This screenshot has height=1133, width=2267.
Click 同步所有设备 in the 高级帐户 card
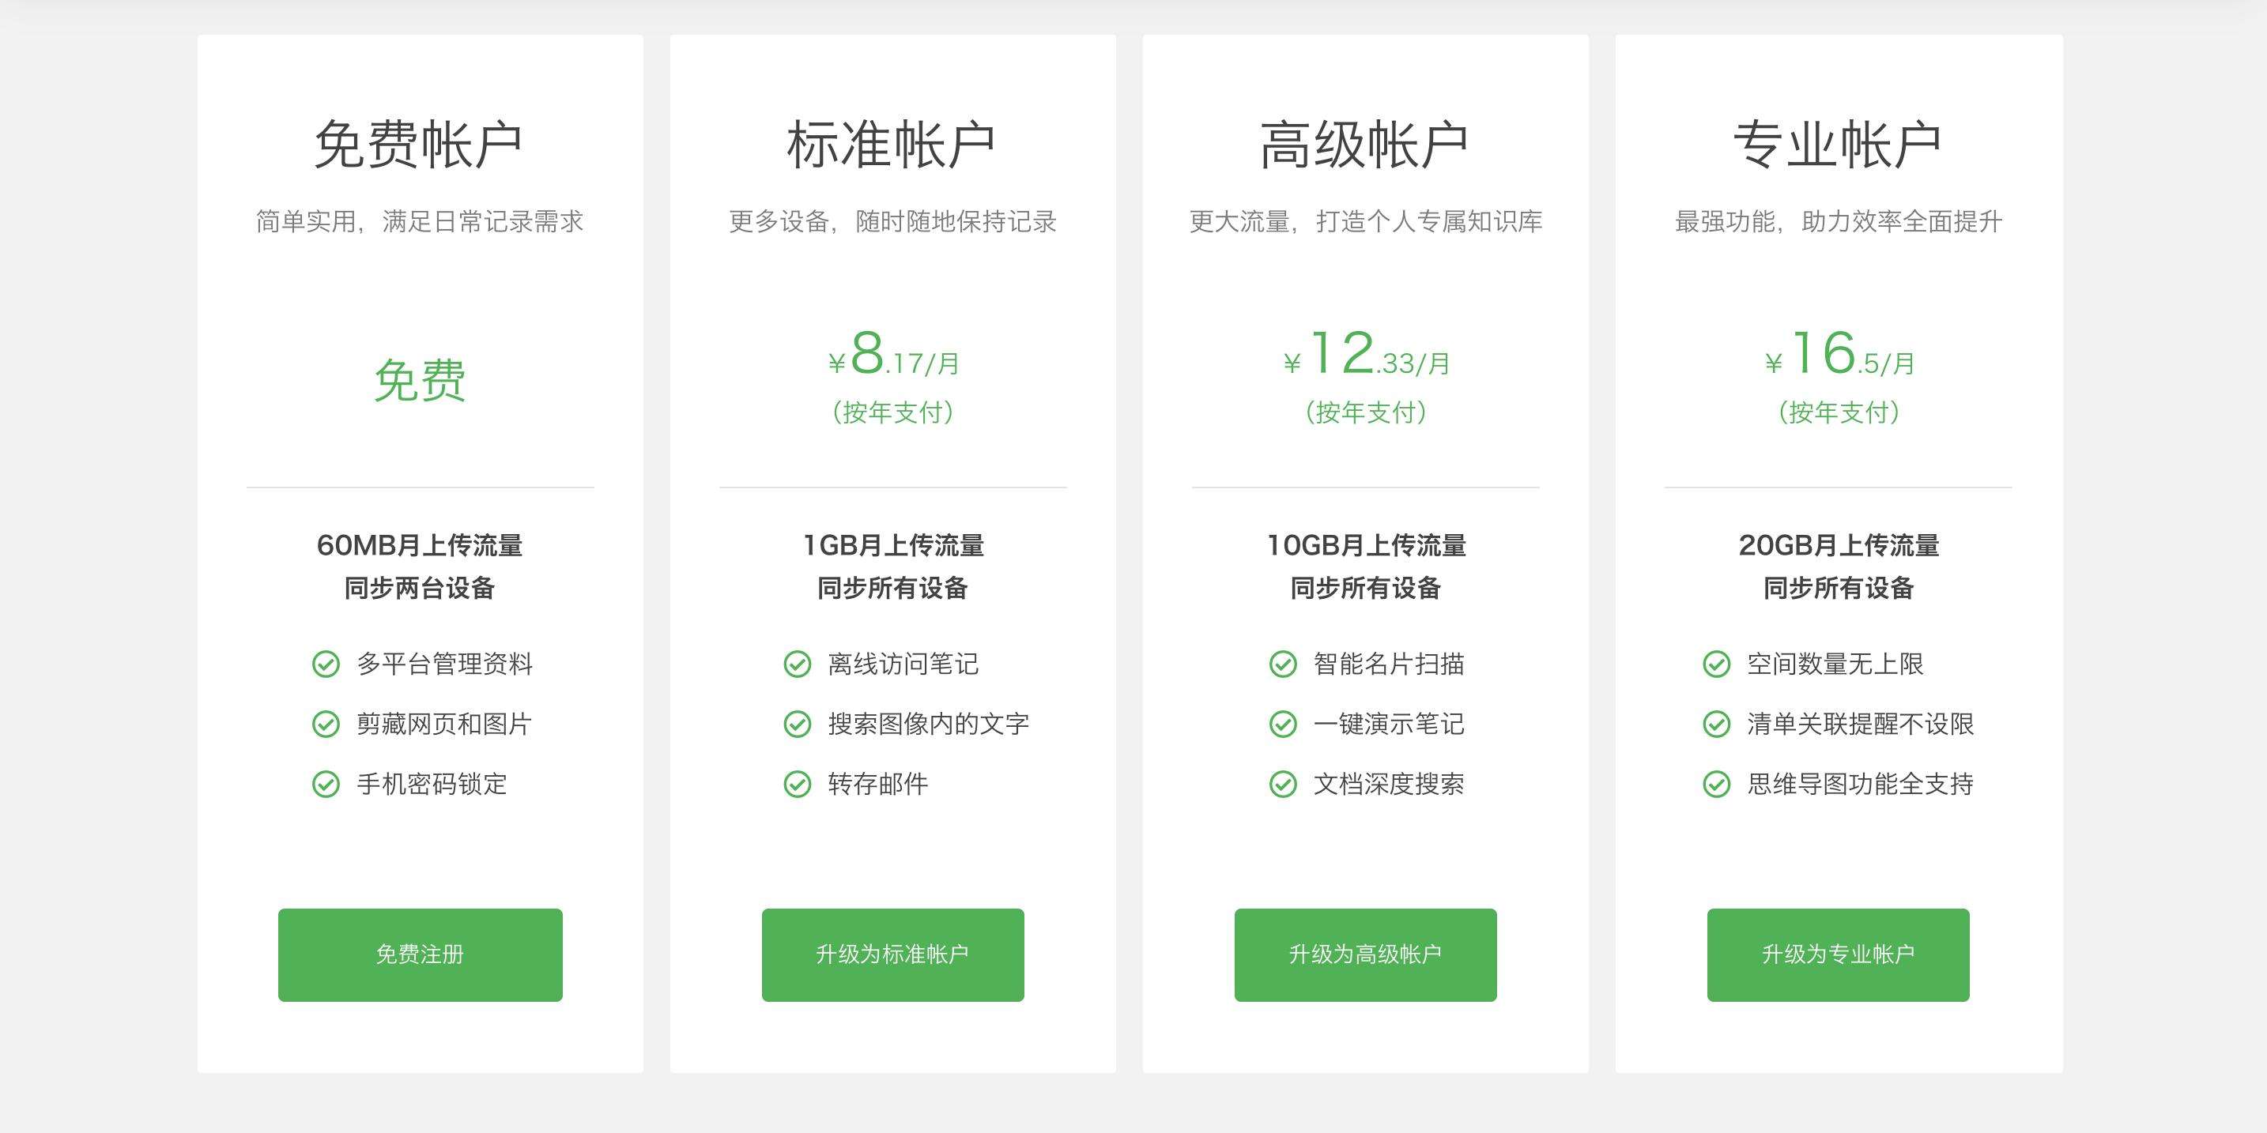point(1365,588)
